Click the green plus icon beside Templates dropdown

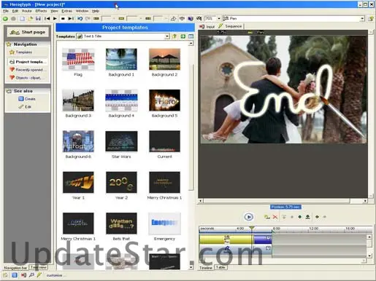tap(183, 36)
